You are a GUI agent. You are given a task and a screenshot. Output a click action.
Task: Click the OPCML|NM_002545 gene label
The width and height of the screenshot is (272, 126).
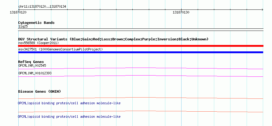pyautogui.click(x=32, y=66)
